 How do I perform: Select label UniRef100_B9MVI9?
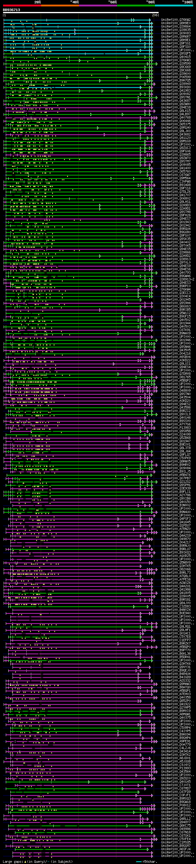pos(176,711)
